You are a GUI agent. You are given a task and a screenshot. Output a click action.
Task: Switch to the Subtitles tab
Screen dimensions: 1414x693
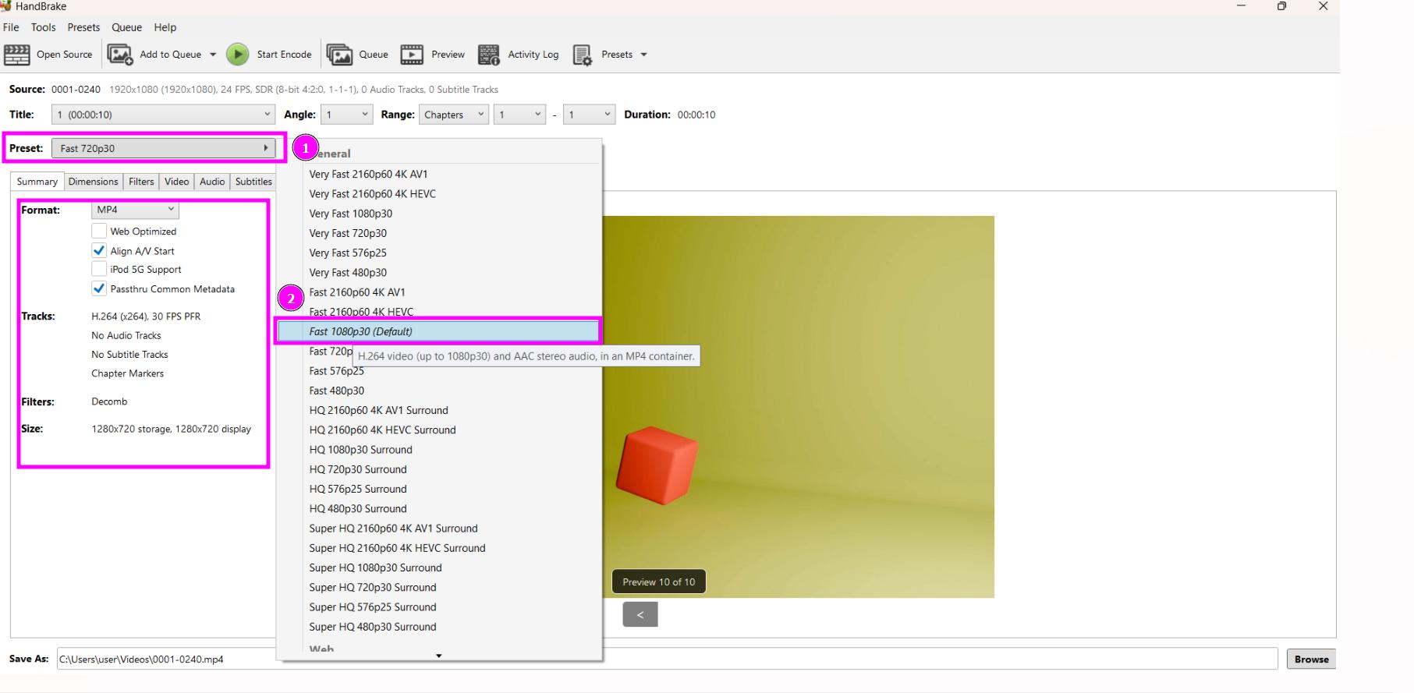tap(253, 182)
